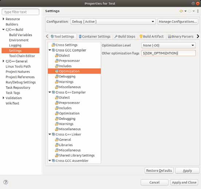Collapse the Cross G++ Compiler tree node
The height and width of the screenshot is (189, 201).
point(50,92)
